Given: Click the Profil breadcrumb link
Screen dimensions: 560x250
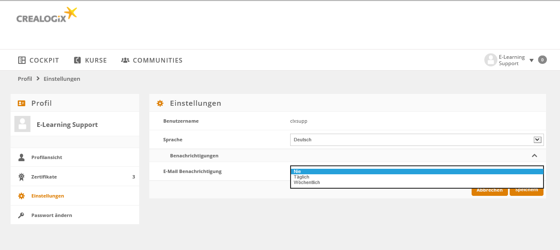Looking at the screenshot, I should pos(25,79).
